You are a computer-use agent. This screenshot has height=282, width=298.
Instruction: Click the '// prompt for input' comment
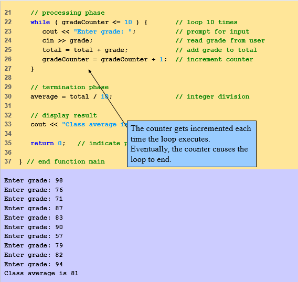click(x=212, y=31)
